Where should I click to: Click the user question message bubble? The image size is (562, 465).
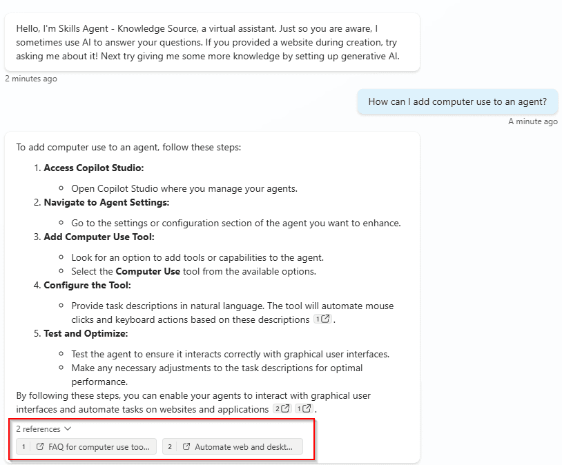(457, 101)
